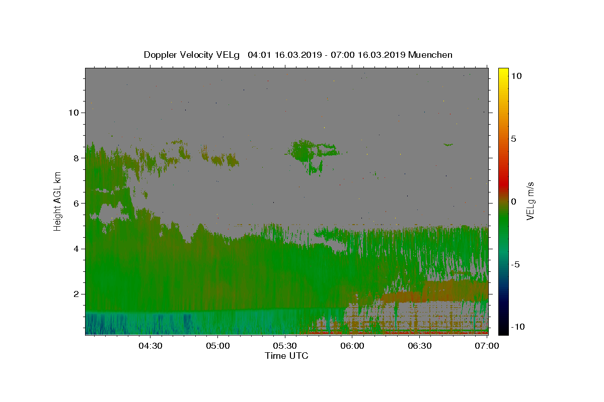Click the yellow top of the colorbar

click(x=503, y=73)
